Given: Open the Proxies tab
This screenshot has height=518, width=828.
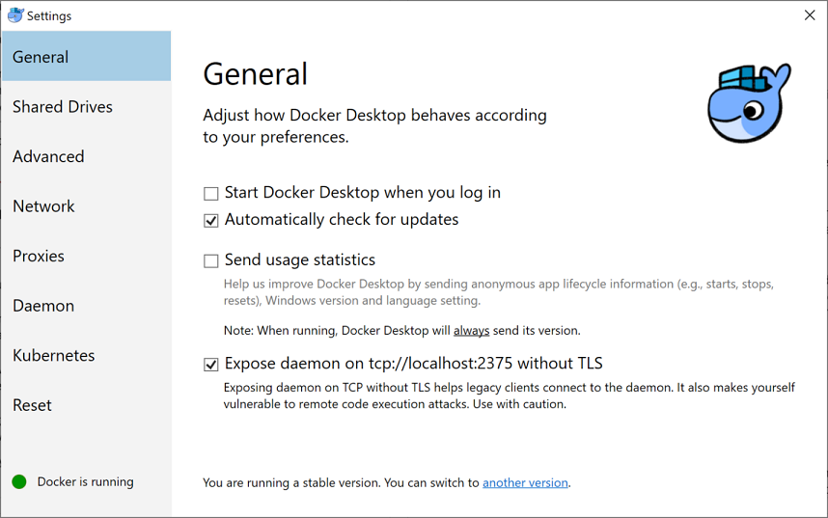Looking at the screenshot, I should 39,256.
